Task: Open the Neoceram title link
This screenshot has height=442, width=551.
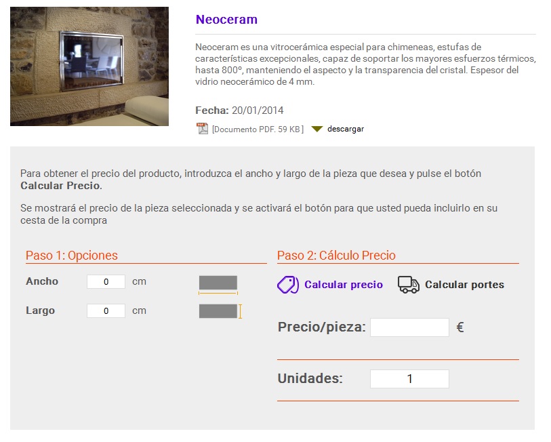Action: [x=226, y=20]
